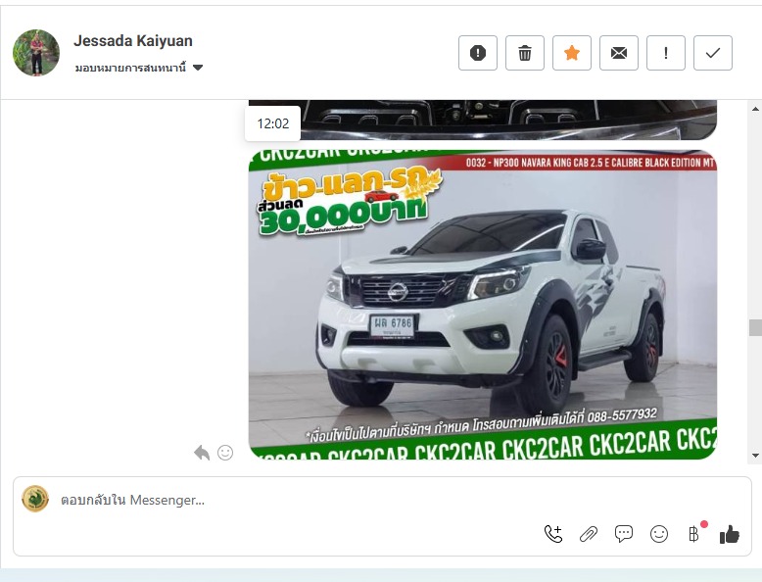762x582 pixels.
Task: Click the page avatar beside reply box
Action: (x=35, y=499)
